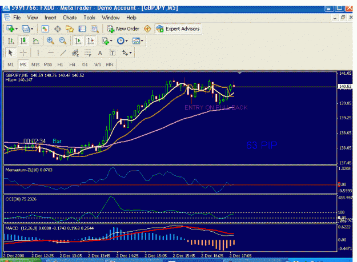Select the equidistant channel tool
357x262 pixels.
75,53
